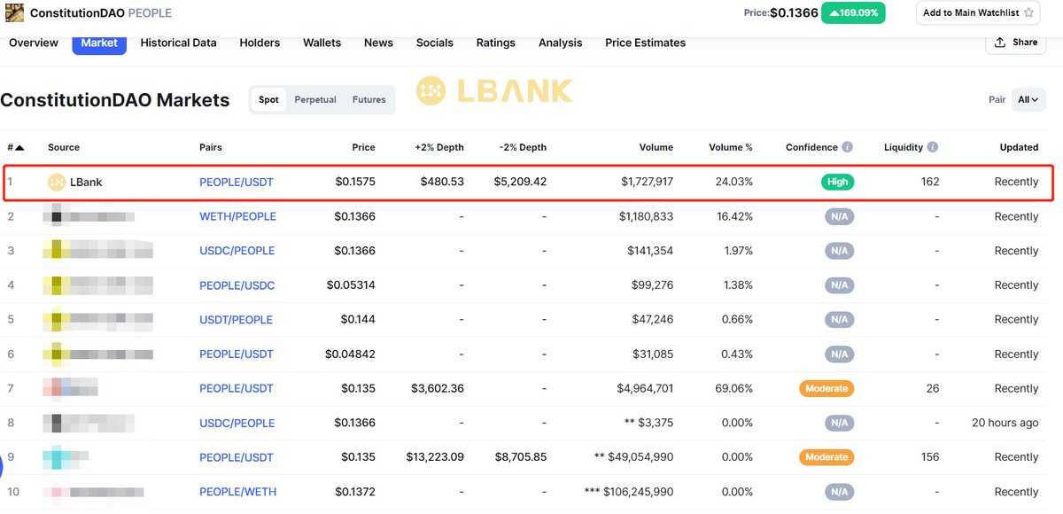Image resolution: width=1063 pixels, height=514 pixels.
Task: Sort by the -2% Depth column header
Action: (x=521, y=148)
